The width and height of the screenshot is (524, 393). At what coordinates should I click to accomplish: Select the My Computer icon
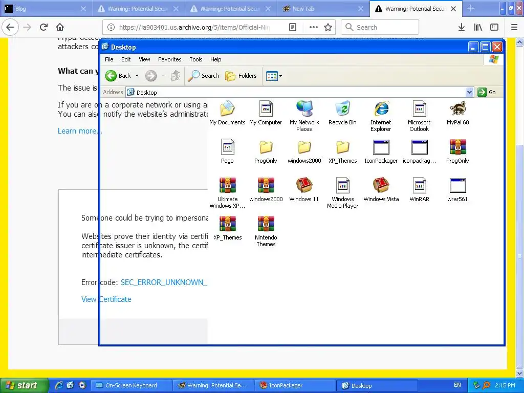[266, 108]
